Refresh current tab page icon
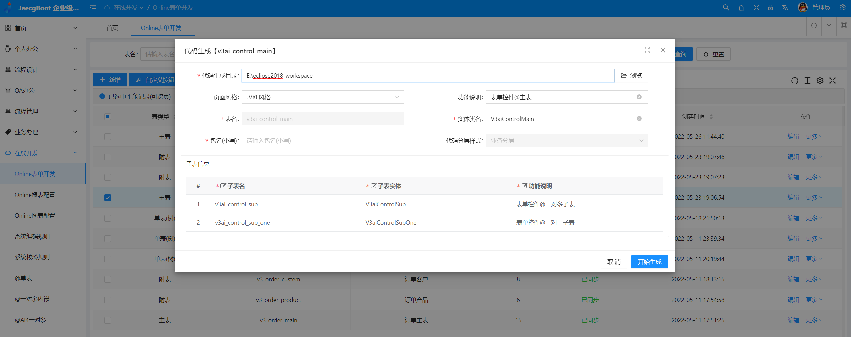Image resolution: width=851 pixels, height=337 pixels. (814, 26)
